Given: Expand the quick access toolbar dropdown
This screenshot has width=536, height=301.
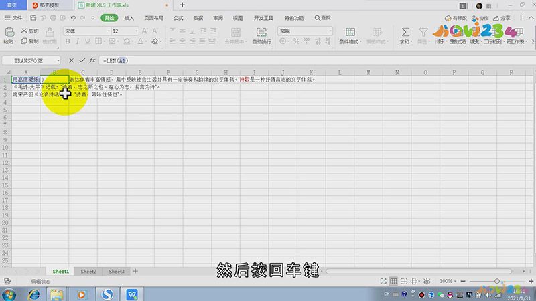Looking at the screenshot, I should [92, 18].
